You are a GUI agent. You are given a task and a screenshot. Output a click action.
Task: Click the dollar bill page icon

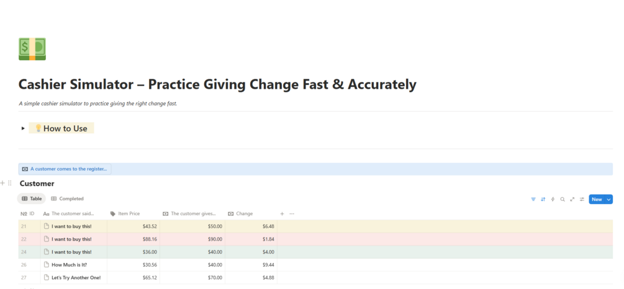tap(32, 50)
